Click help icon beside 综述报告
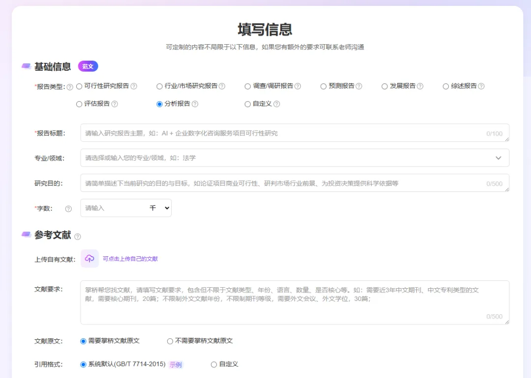This screenshot has height=378, width=531. [481, 86]
